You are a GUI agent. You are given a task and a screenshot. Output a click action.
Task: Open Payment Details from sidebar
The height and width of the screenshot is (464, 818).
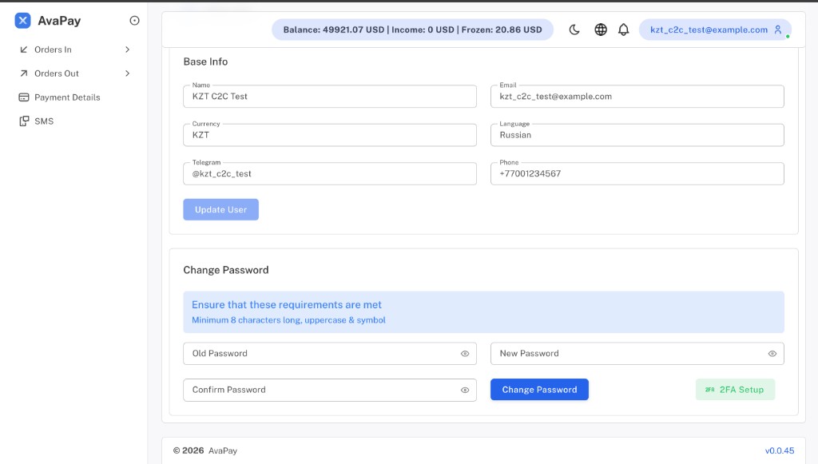click(67, 97)
